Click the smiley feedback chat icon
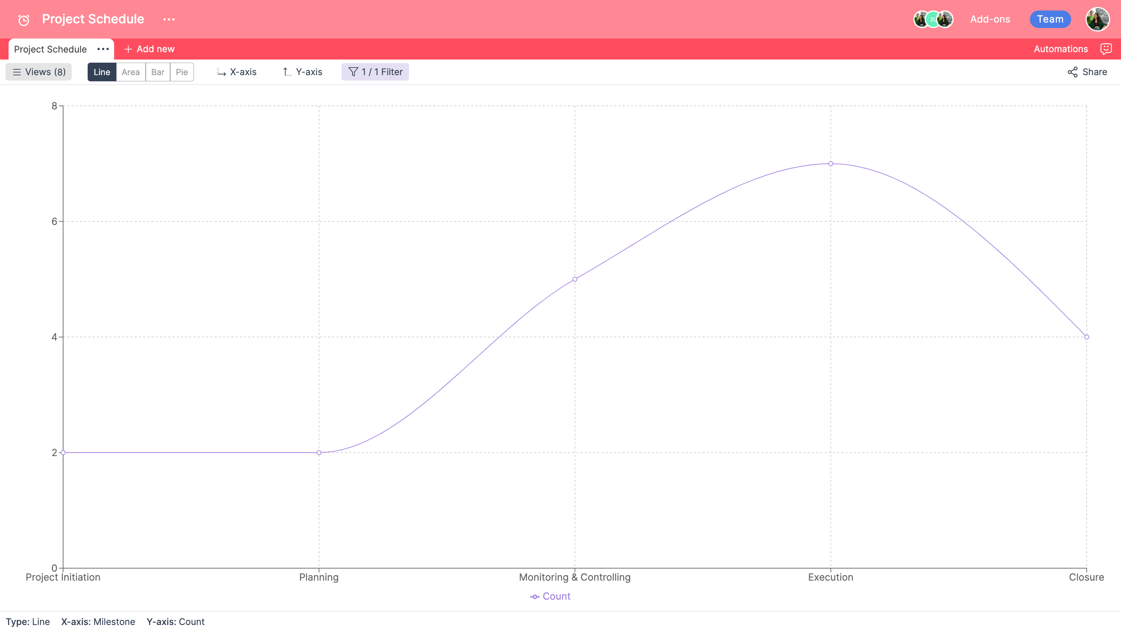The image size is (1121, 632). 1106,49
